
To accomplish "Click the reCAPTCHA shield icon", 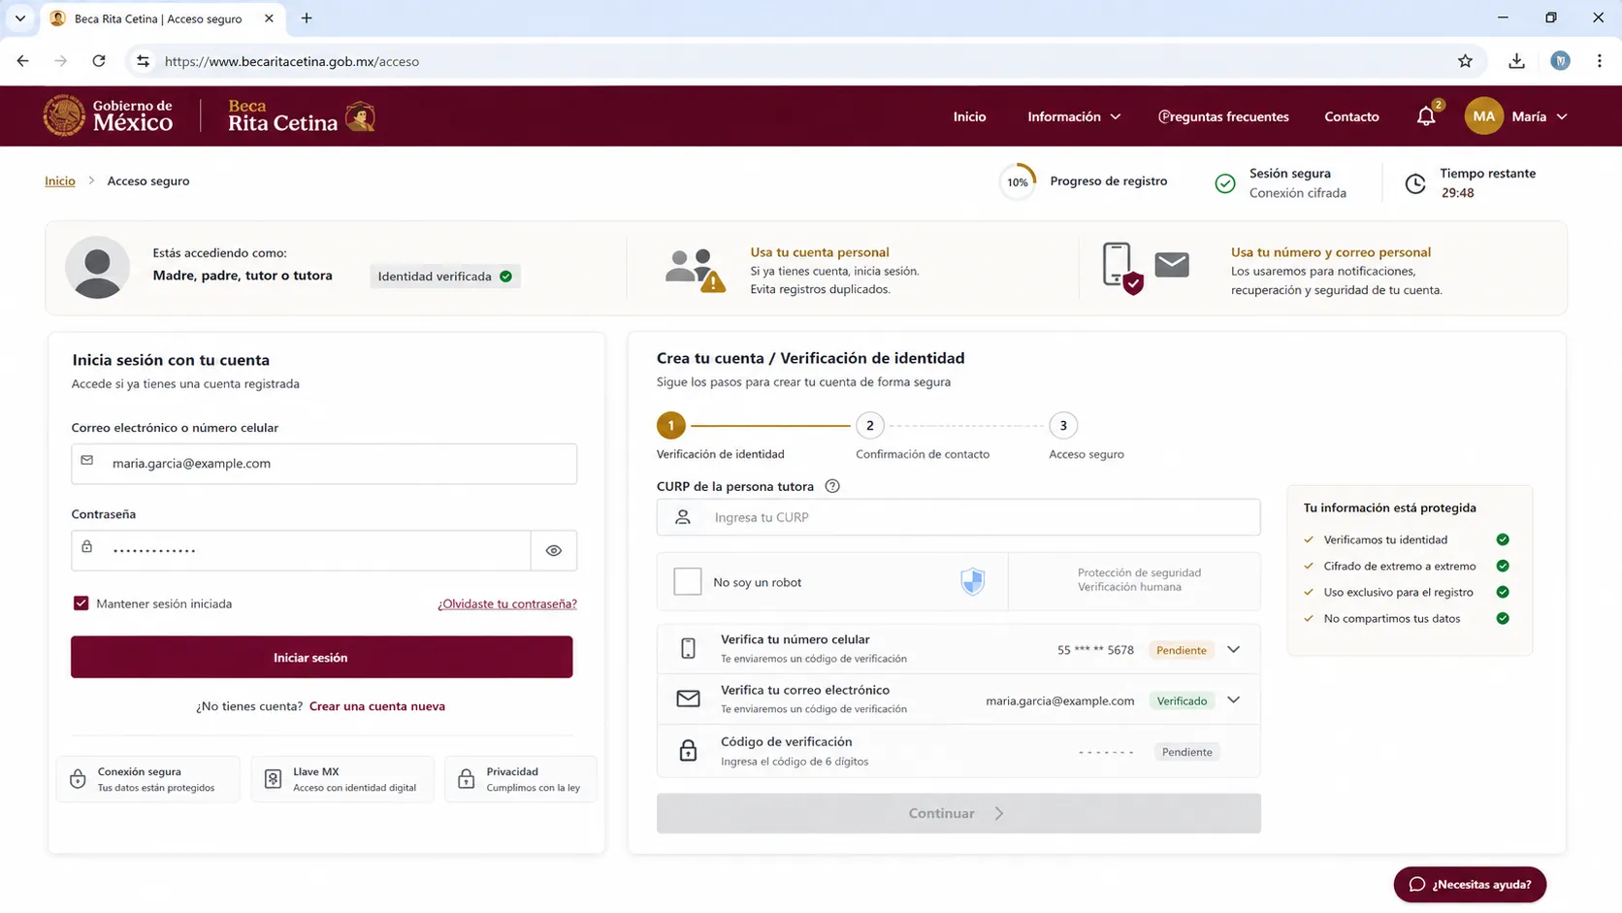I will click(x=972, y=581).
